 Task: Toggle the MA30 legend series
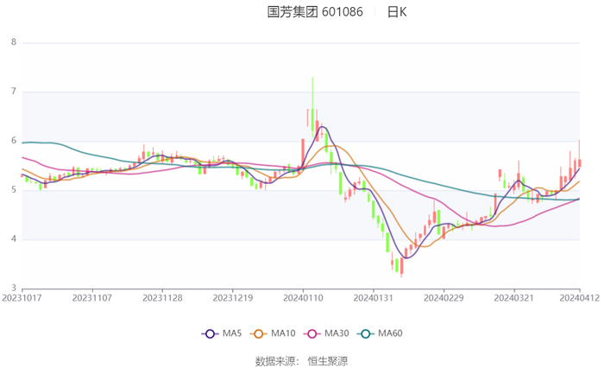pos(326,333)
